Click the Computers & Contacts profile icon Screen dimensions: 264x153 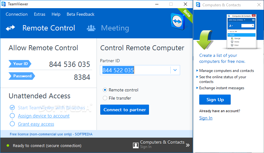136,145
